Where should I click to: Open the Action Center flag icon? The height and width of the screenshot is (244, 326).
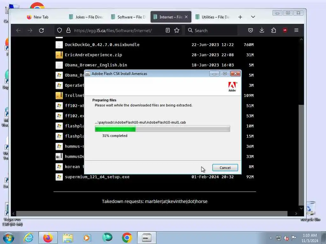point(294,238)
